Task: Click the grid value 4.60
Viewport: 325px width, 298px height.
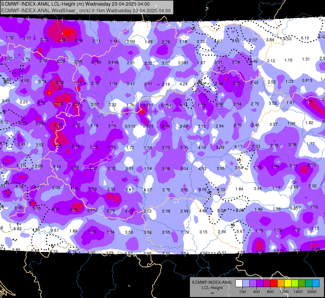Action: point(203,211)
